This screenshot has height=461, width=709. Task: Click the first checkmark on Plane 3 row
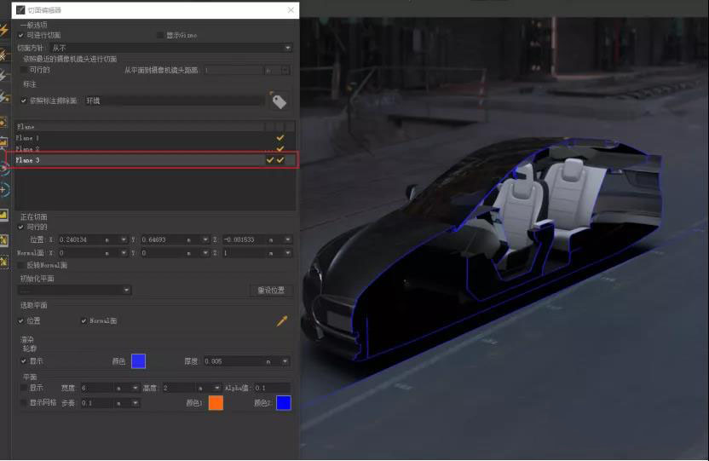270,160
